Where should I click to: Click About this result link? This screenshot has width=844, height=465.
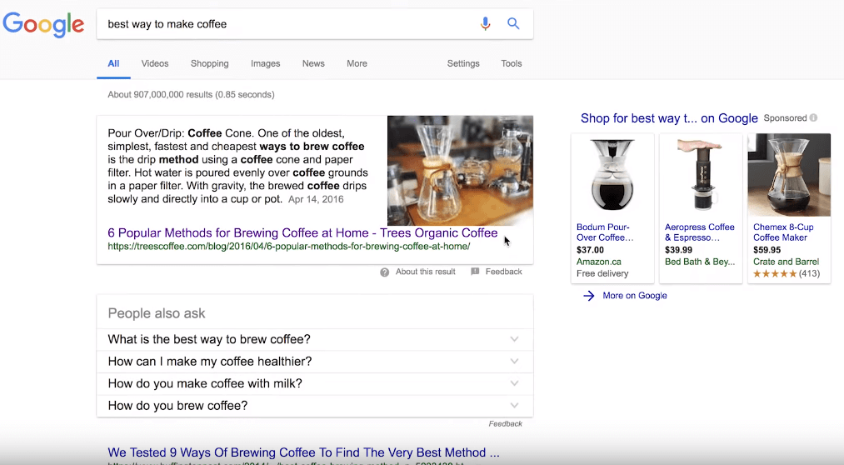[x=425, y=272]
